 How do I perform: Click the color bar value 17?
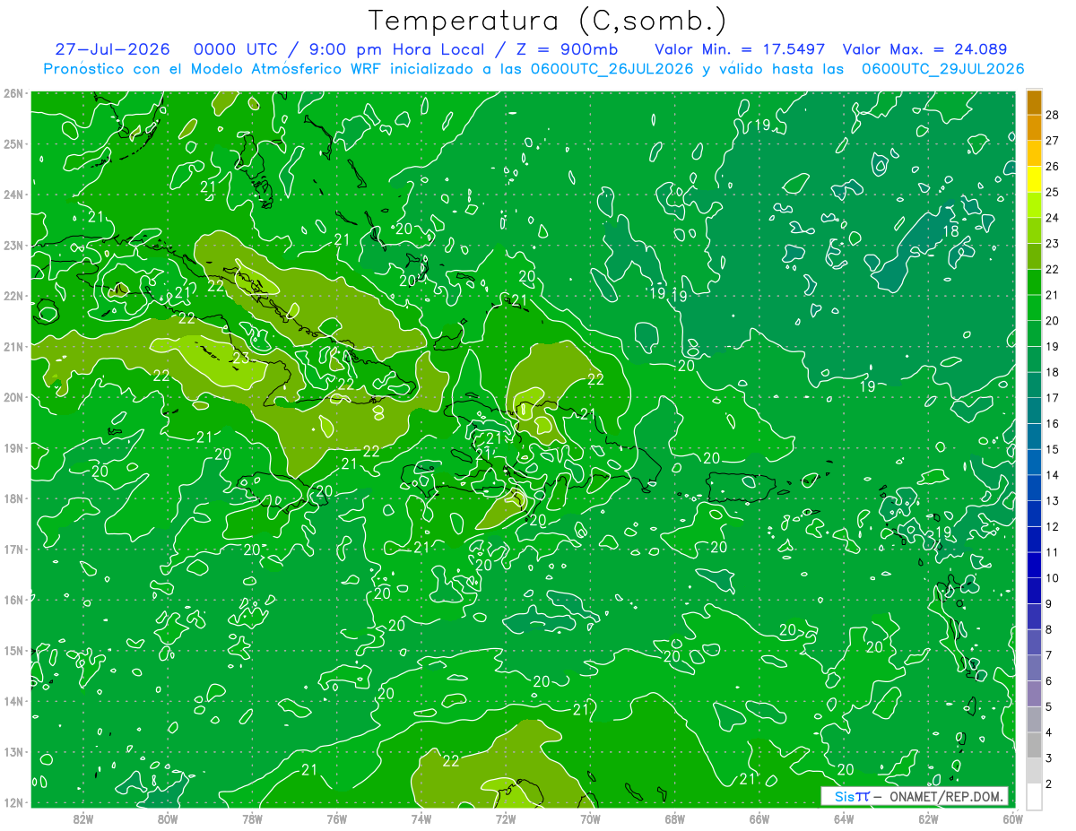click(1053, 398)
